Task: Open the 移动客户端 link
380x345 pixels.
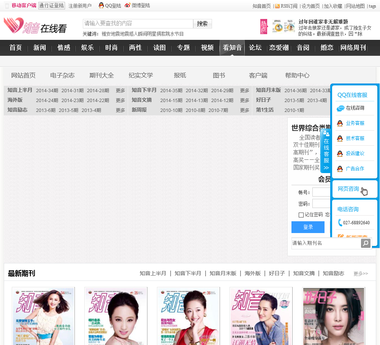Action: (x=24, y=6)
